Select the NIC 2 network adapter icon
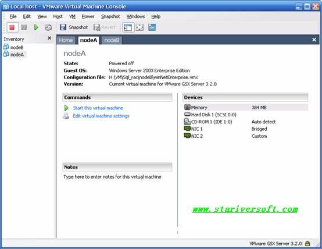The width and height of the screenshot is (322, 249). 187,136
